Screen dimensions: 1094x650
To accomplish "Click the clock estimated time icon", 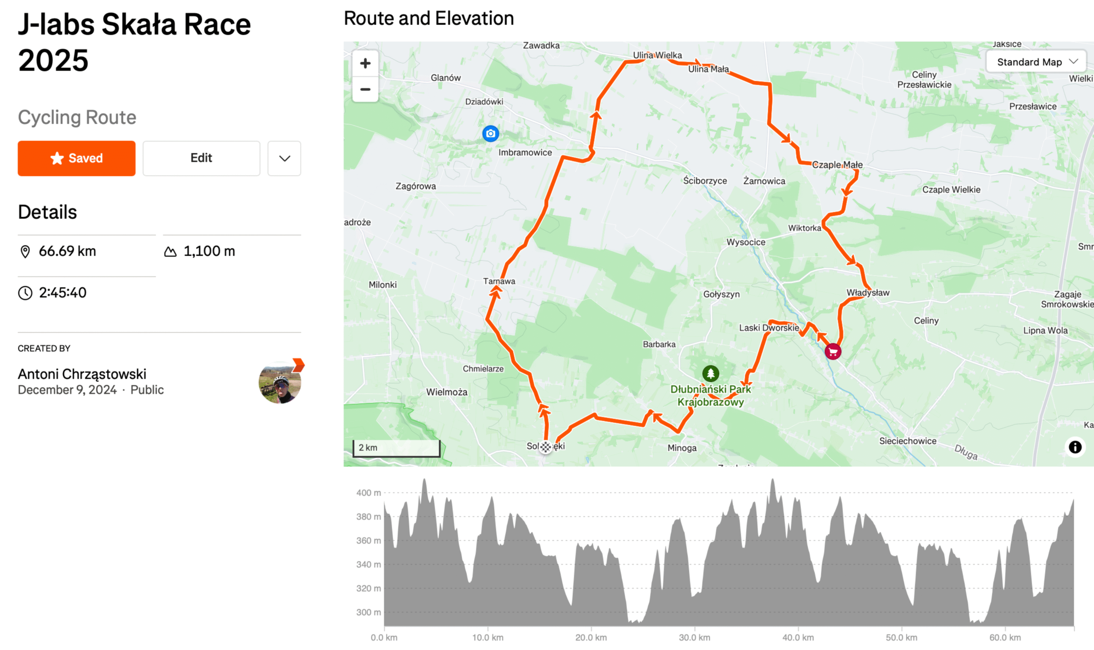I will [25, 293].
